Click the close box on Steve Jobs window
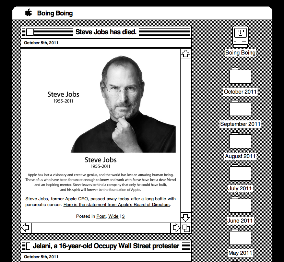 point(30,32)
